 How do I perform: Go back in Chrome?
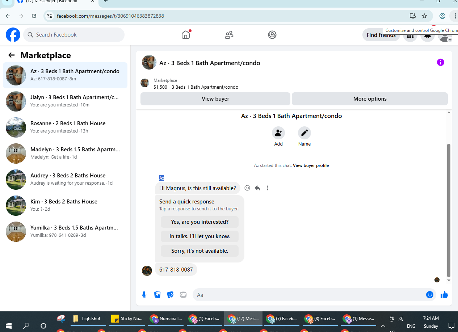click(x=8, y=16)
